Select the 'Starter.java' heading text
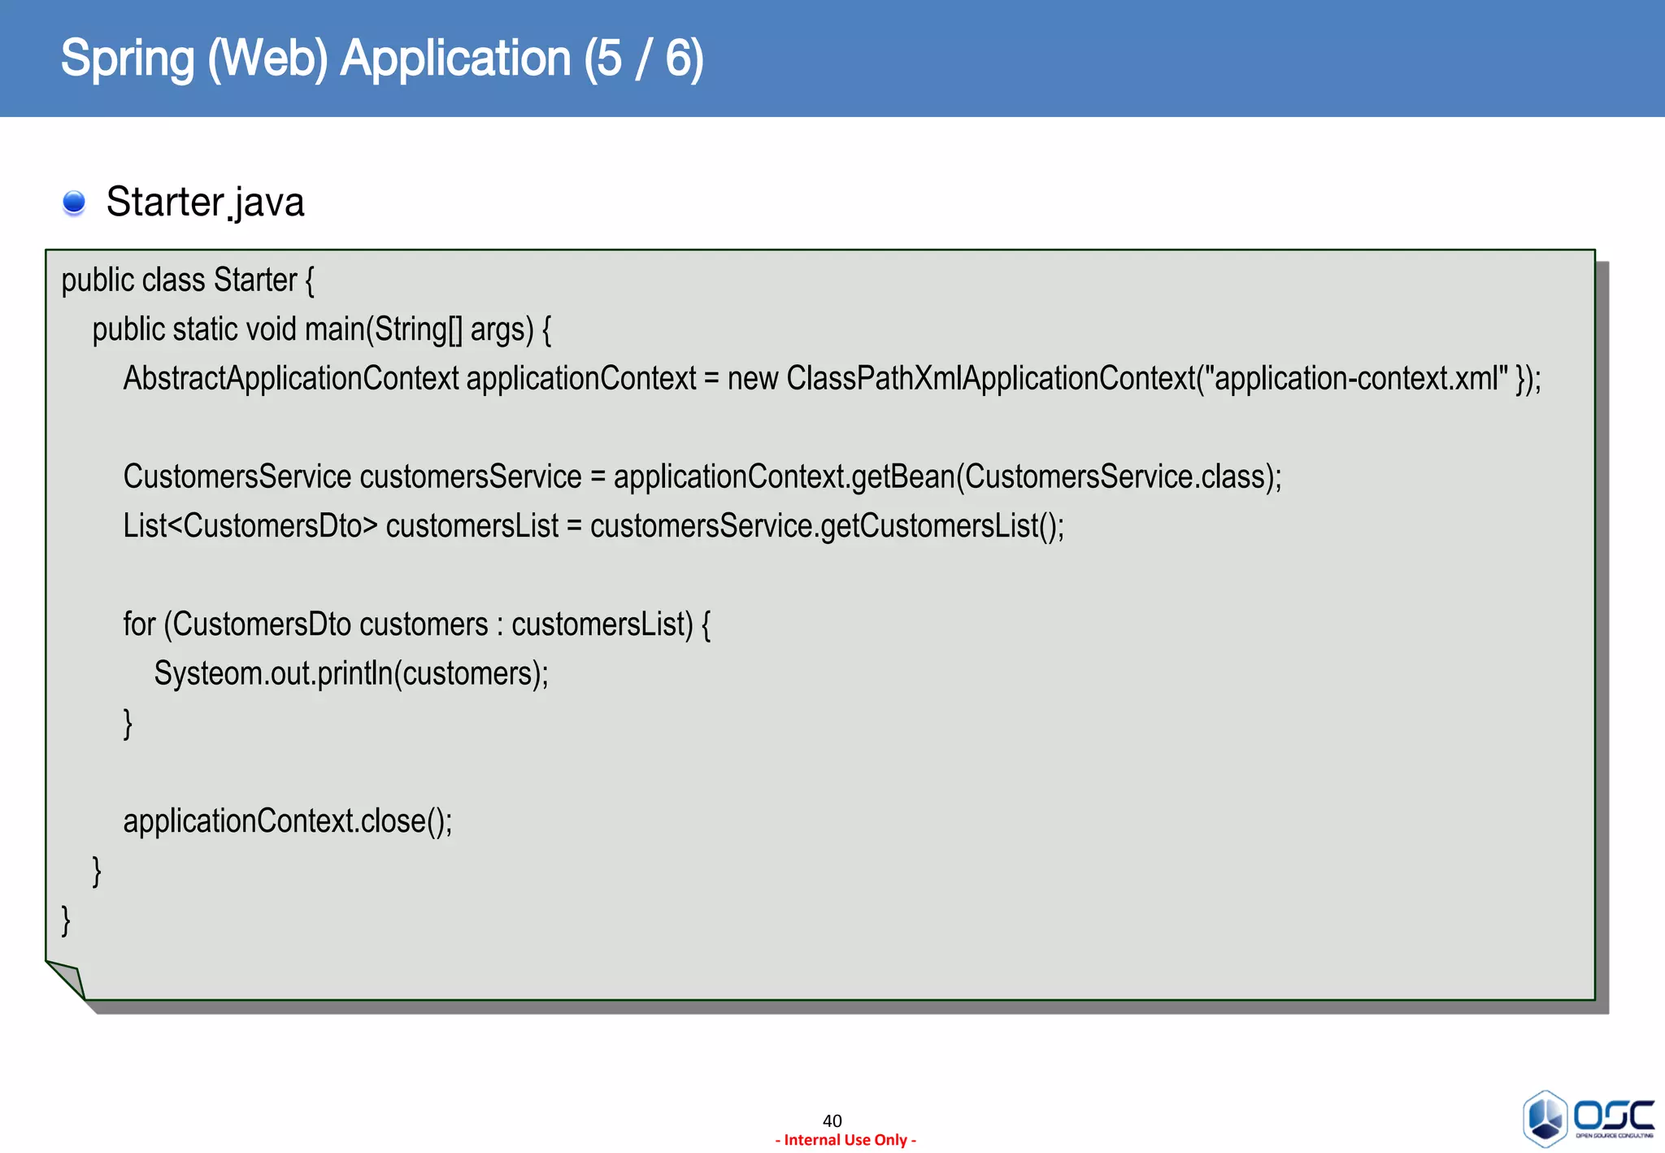Image resolution: width=1665 pixels, height=1153 pixels. tap(205, 202)
